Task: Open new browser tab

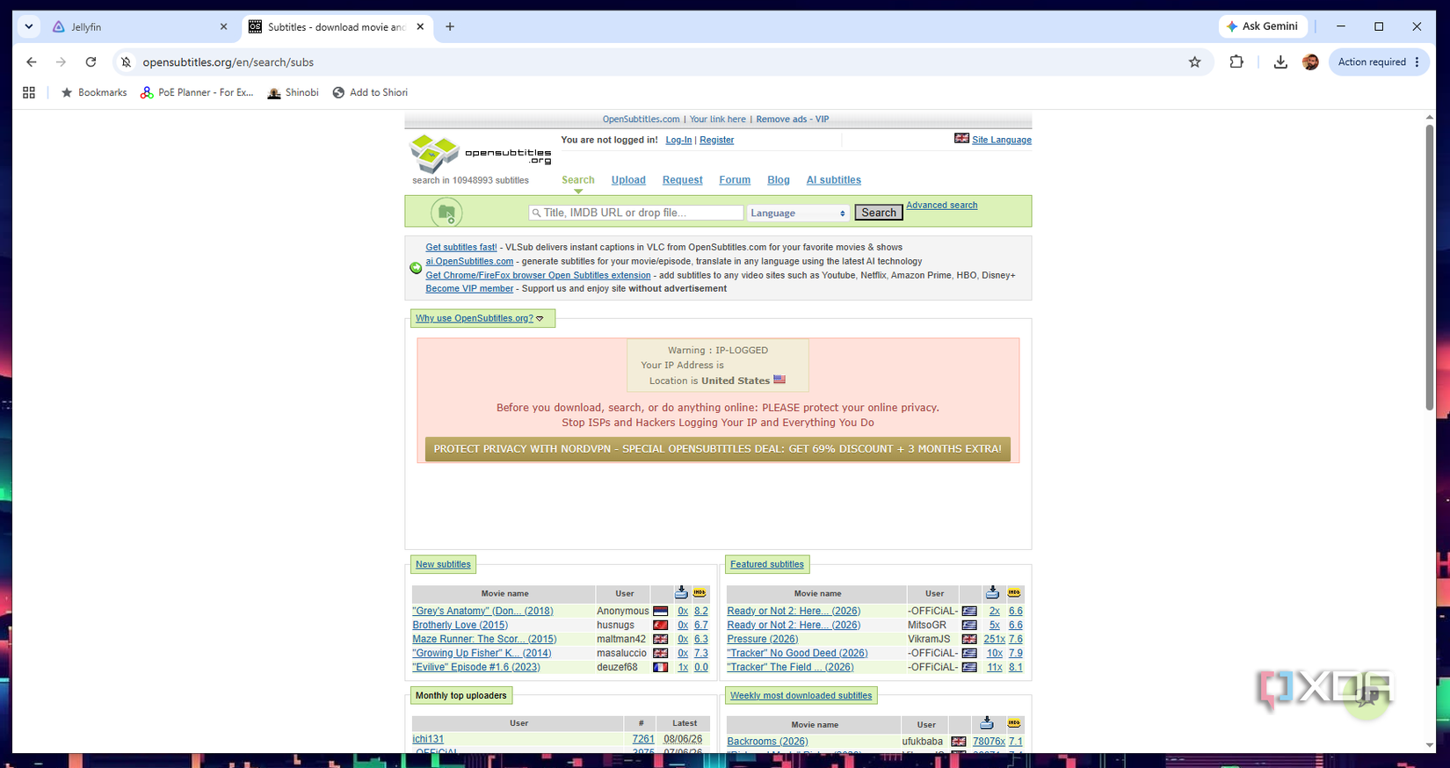Action: coord(450,27)
